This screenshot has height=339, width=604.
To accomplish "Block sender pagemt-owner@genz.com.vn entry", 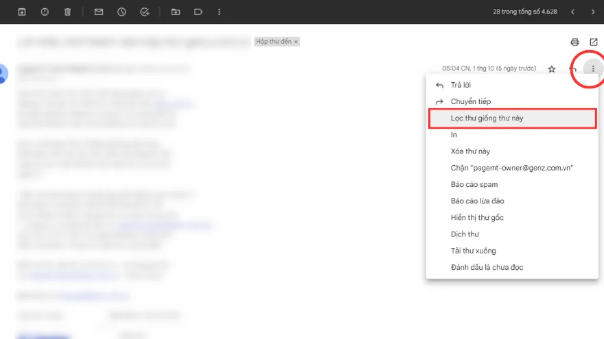I will [x=512, y=168].
